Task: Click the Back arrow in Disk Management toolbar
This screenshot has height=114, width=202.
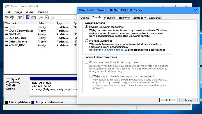Action: (6, 17)
